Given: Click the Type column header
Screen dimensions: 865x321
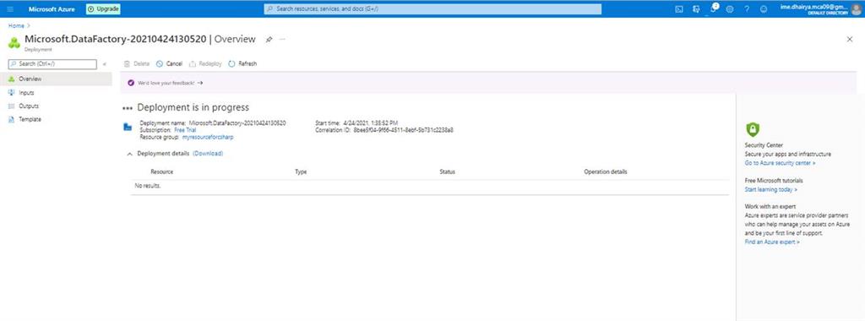Looking at the screenshot, I should 301,172.
